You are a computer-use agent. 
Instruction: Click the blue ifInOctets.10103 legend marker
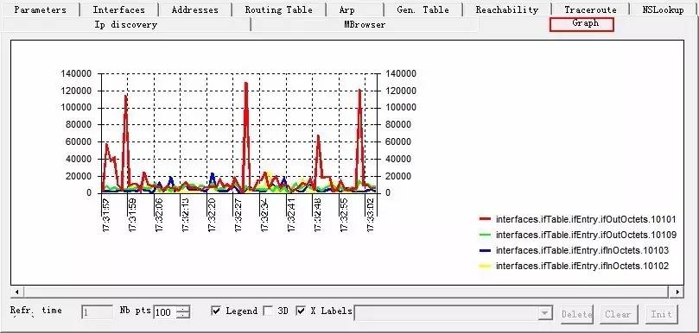pos(485,250)
